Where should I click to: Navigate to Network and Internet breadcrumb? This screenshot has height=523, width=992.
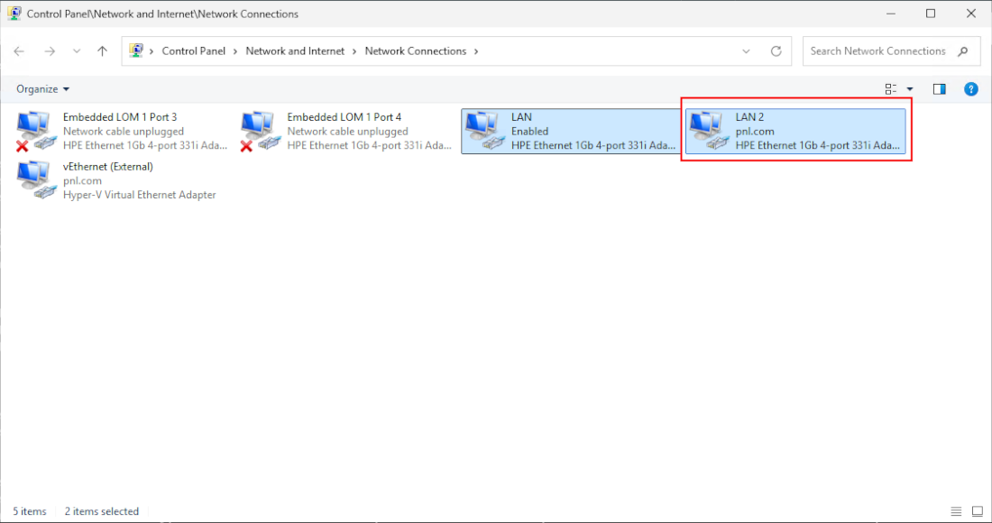[x=295, y=51]
